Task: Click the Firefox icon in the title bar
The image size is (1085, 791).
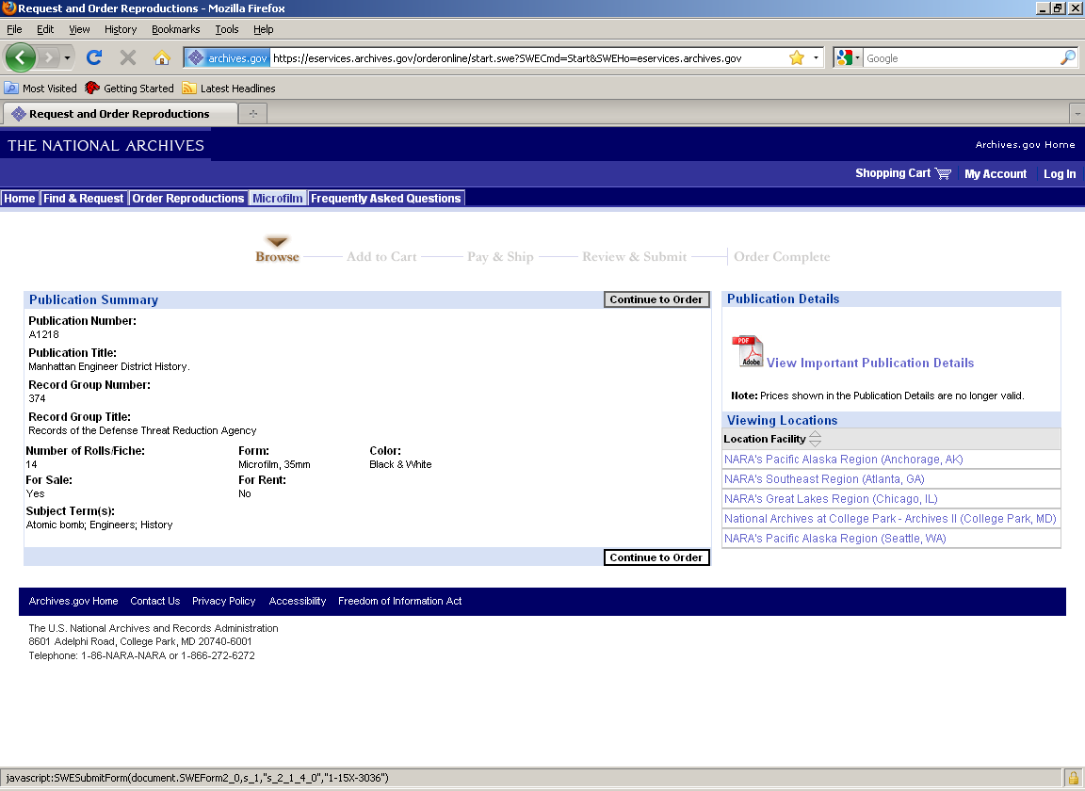Action: coord(8,8)
